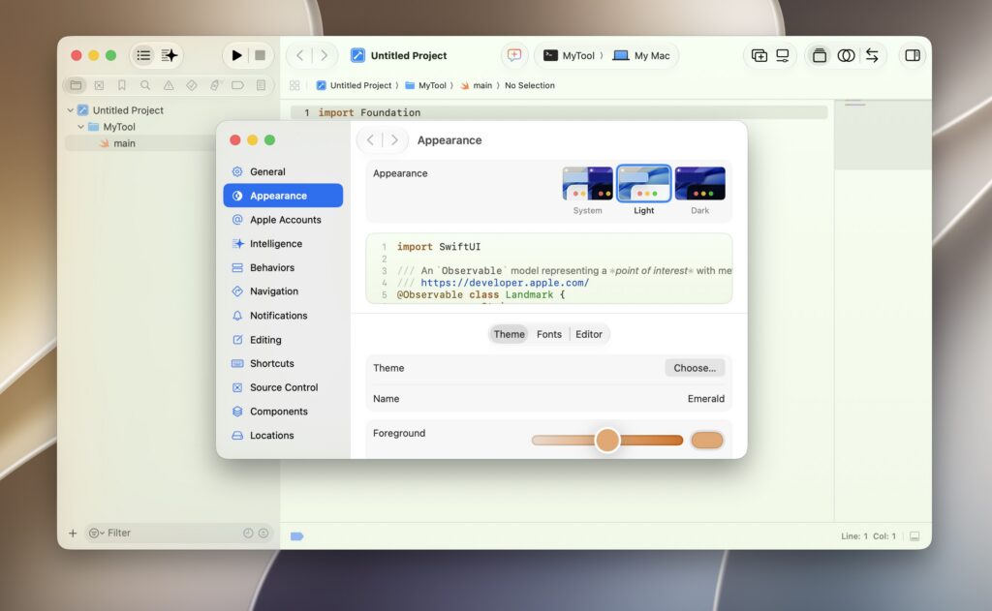
Task: Open Intelligence settings pane
Action: pos(283,243)
